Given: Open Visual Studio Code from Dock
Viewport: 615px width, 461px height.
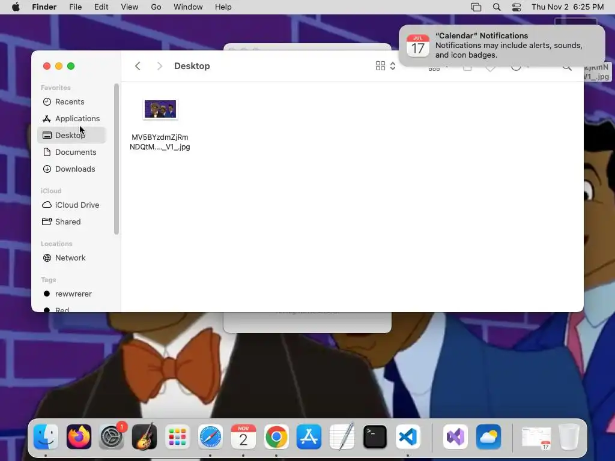Looking at the screenshot, I should pos(408,437).
